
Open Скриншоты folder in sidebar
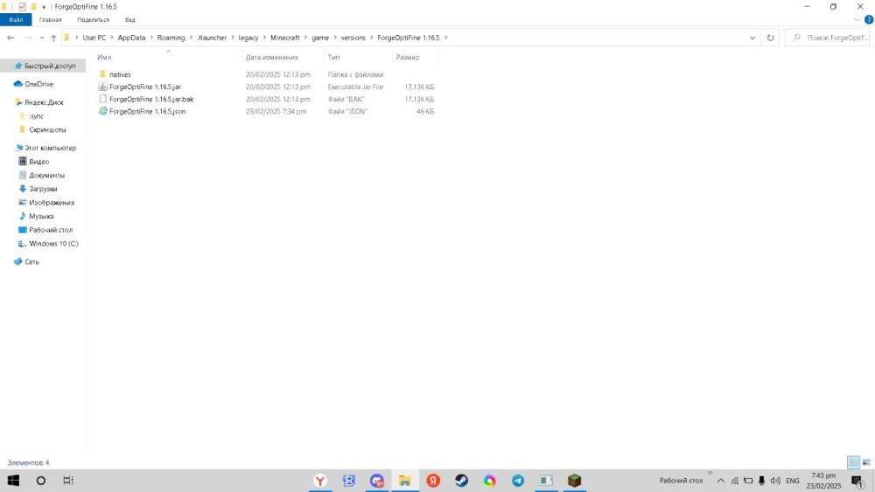tap(47, 130)
